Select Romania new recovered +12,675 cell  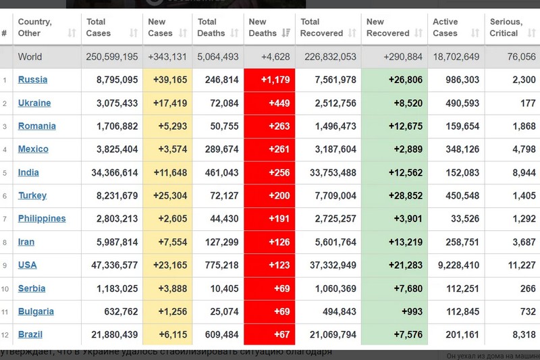(x=394, y=126)
